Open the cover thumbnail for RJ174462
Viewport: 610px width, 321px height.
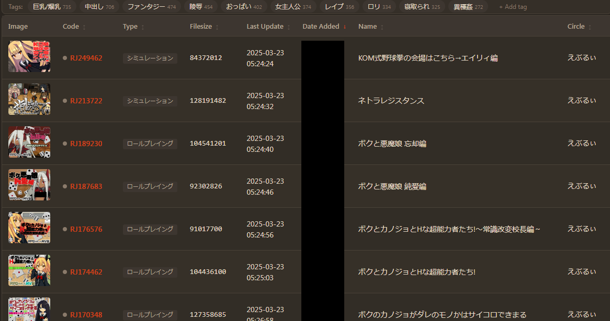tap(29, 270)
